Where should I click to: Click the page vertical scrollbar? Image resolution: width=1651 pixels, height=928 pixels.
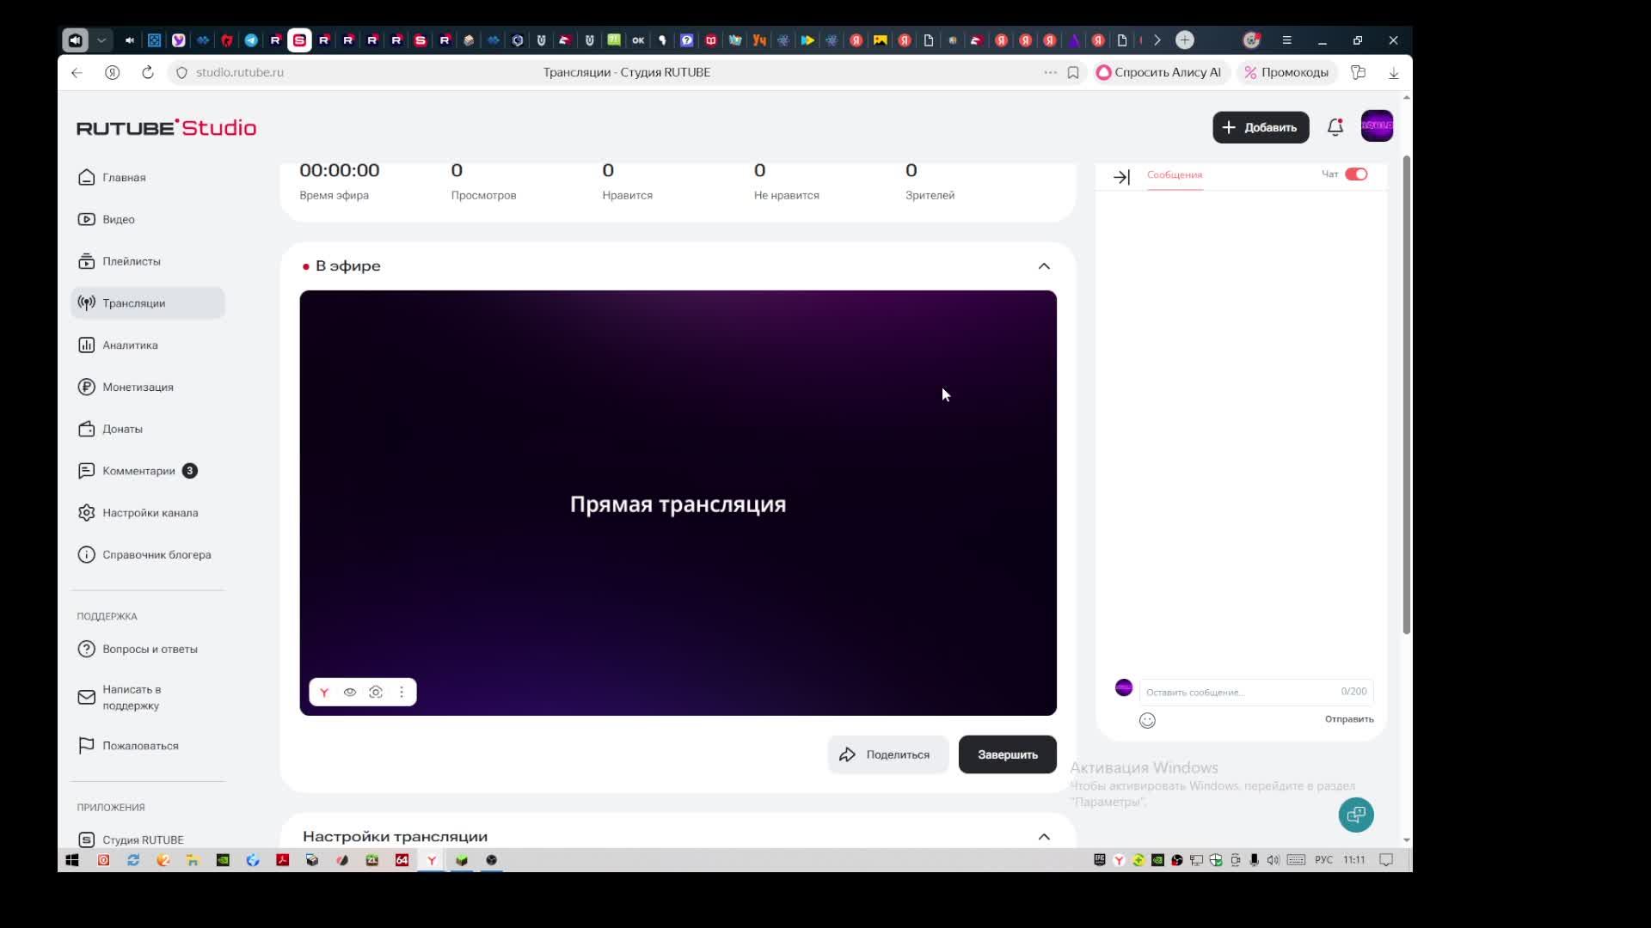tap(1407, 395)
